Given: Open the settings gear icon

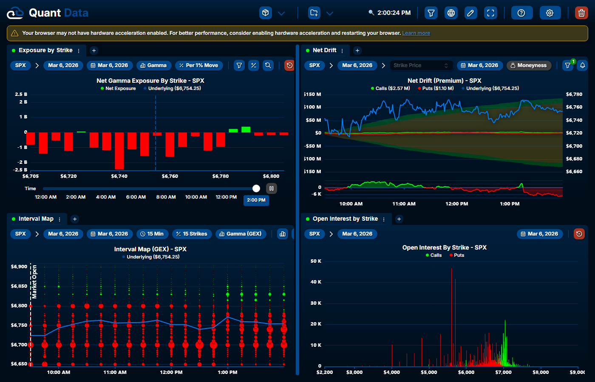Looking at the screenshot, I should 550,13.
